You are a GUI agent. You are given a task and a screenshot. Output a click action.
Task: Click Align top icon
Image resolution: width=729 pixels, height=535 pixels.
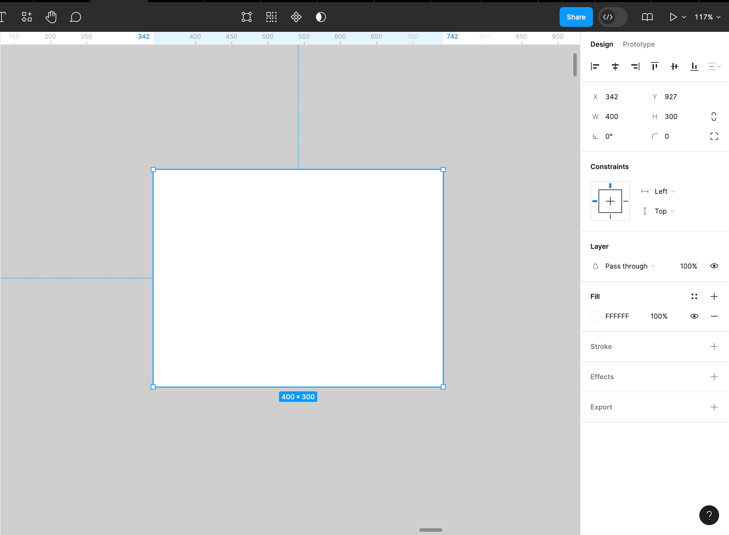654,66
